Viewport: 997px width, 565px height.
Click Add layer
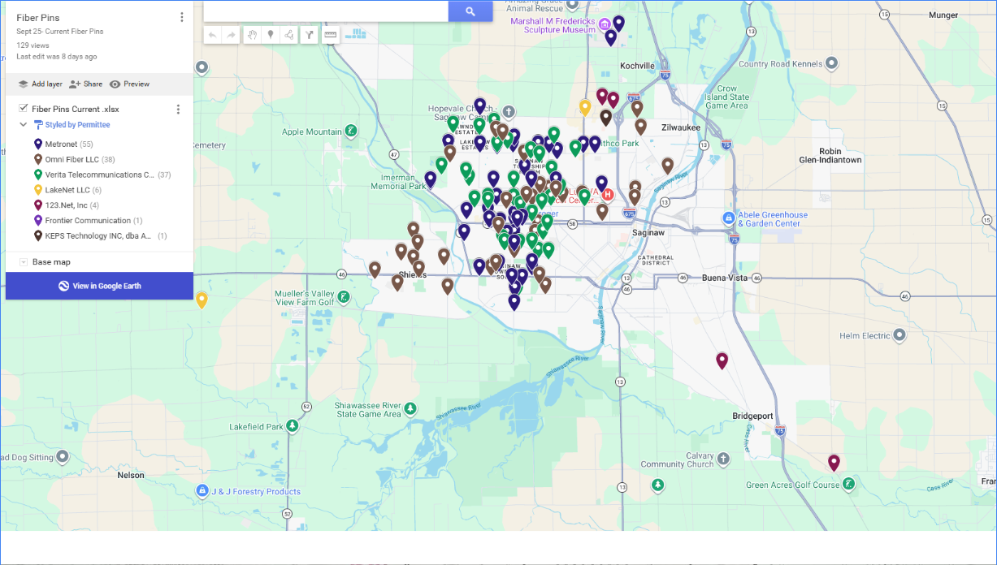click(40, 84)
